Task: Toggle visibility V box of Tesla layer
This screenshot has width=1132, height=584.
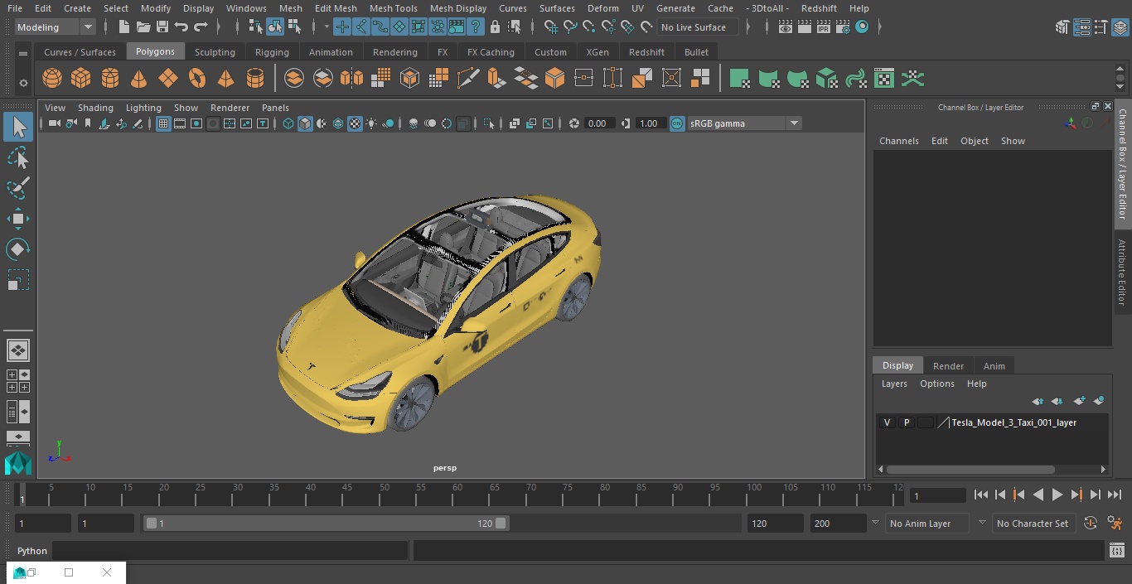Action: coord(887,422)
